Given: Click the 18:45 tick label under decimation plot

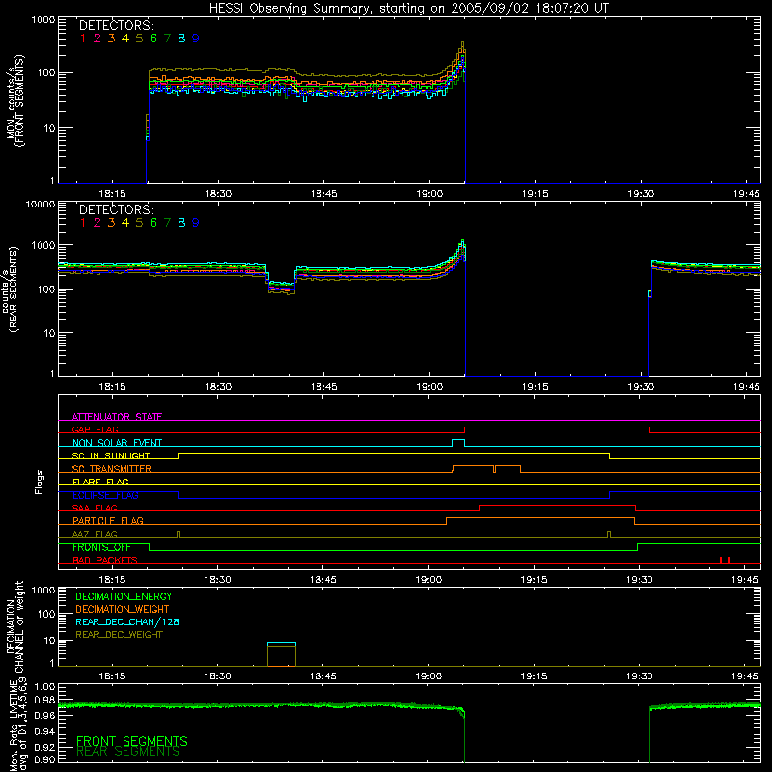Looking at the screenshot, I should (323, 676).
